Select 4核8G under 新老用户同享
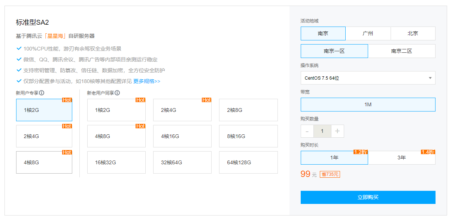 (116, 136)
